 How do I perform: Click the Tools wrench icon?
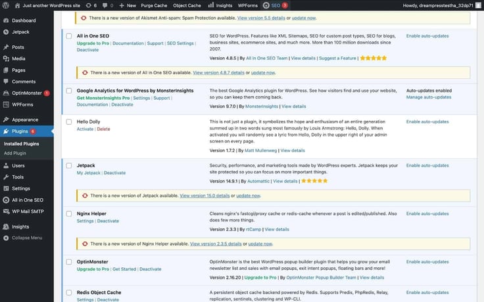point(6,177)
